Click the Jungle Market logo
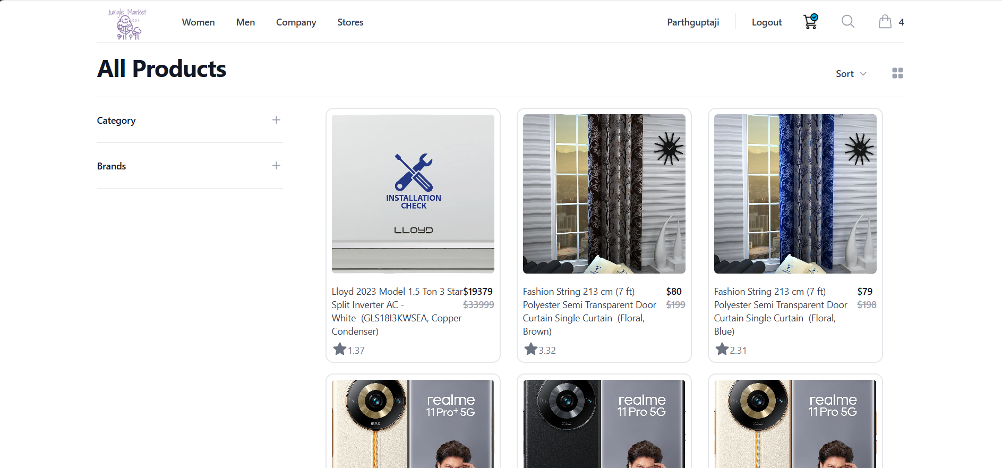The width and height of the screenshot is (1002, 468). coord(127,24)
